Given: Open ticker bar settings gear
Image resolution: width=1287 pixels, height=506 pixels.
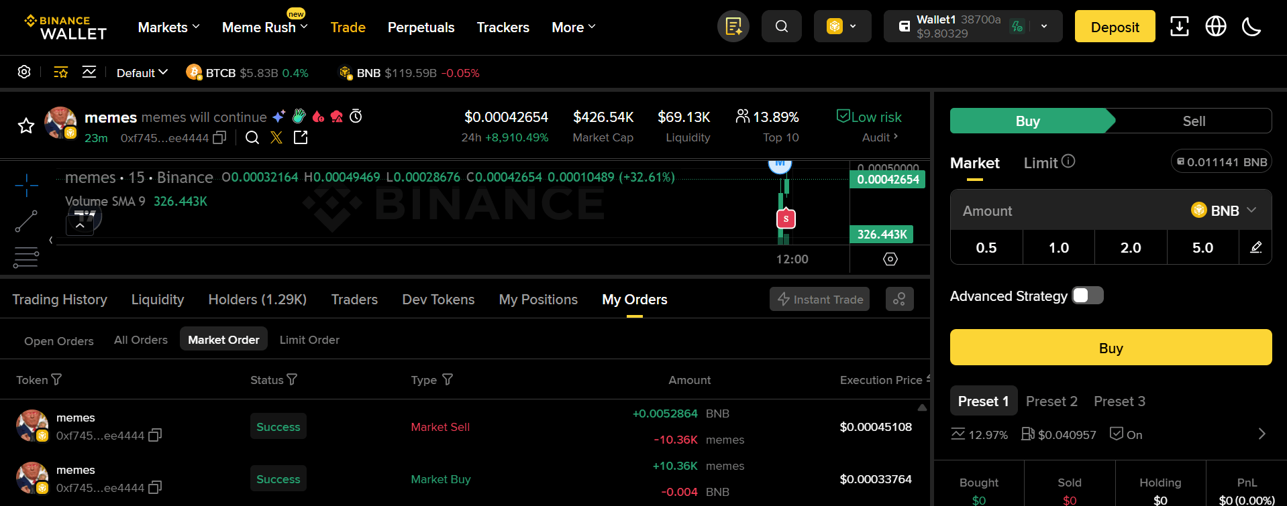Looking at the screenshot, I should 24,72.
